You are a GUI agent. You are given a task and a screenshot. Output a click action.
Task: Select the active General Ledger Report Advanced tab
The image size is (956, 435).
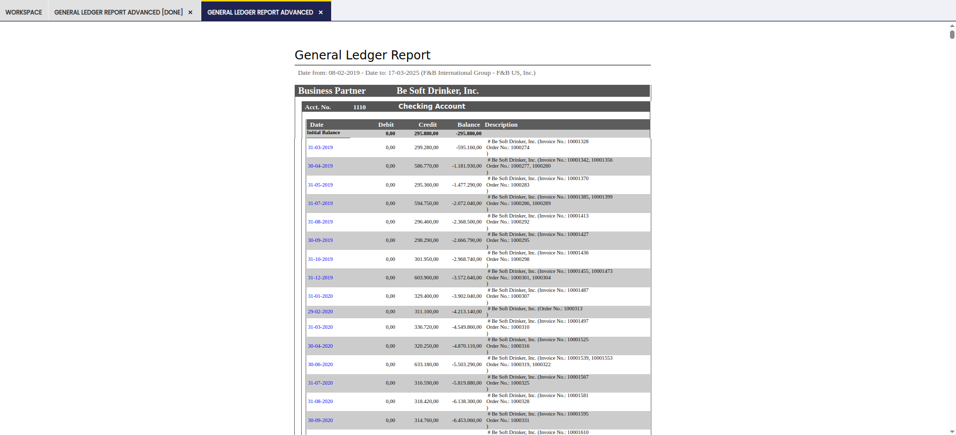[260, 12]
